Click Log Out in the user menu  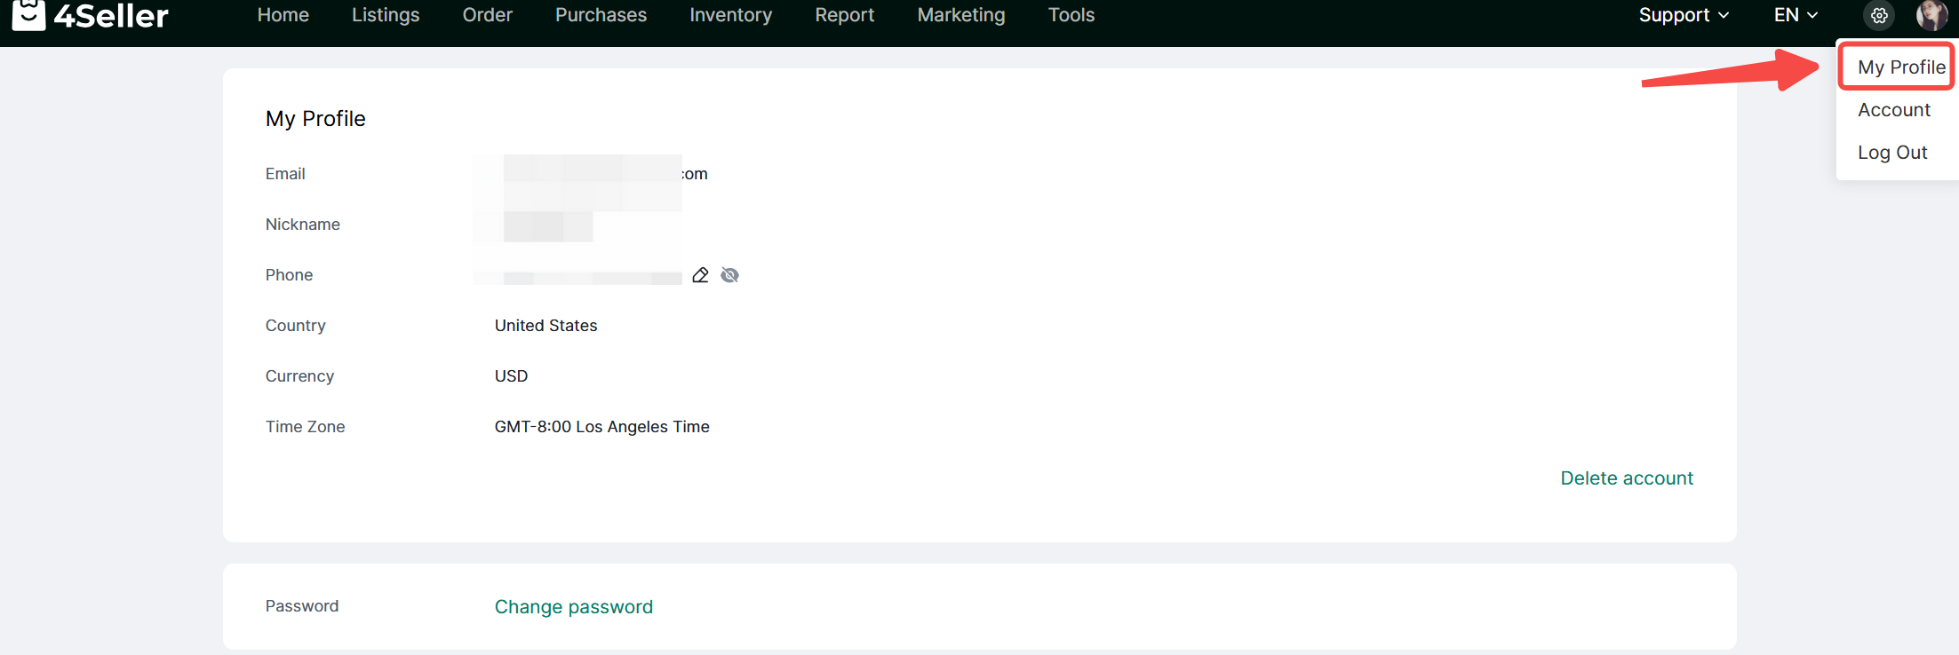point(1891,153)
